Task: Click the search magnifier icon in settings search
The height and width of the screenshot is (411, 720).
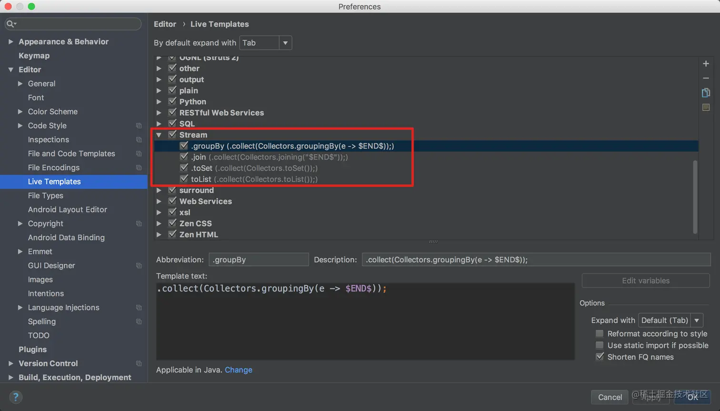Action: (x=11, y=24)
